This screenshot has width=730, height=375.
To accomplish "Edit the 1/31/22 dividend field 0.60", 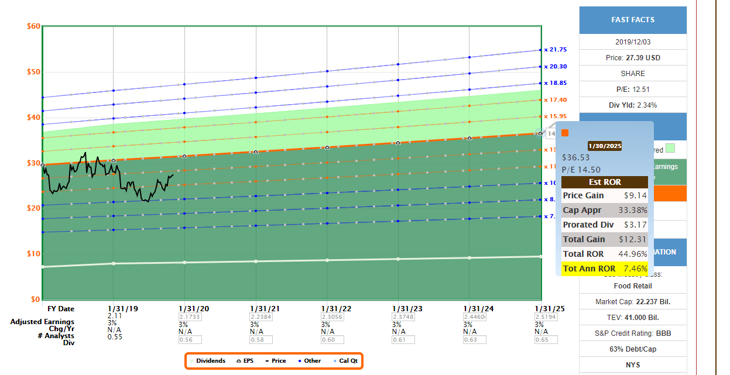I will tap(333, 339).
